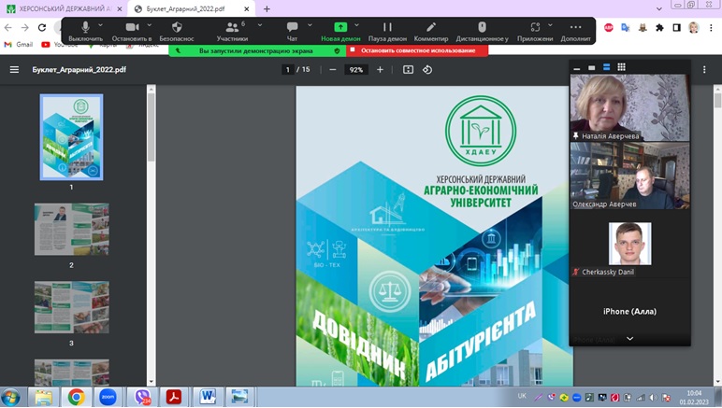This screenshot has width=722, height=408.
Task: Switch Zoom panel to gallery grid view
Action: 622,67
